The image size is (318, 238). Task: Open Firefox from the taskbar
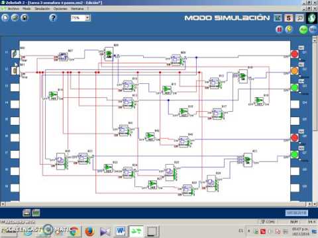(89, 231)
